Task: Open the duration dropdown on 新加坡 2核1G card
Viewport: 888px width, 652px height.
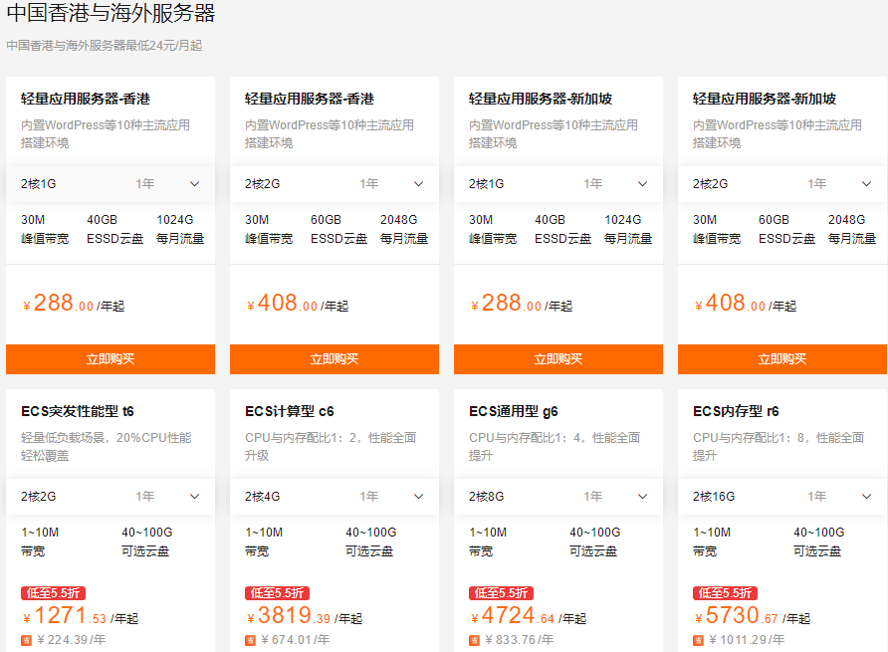Action: (643, 183)
